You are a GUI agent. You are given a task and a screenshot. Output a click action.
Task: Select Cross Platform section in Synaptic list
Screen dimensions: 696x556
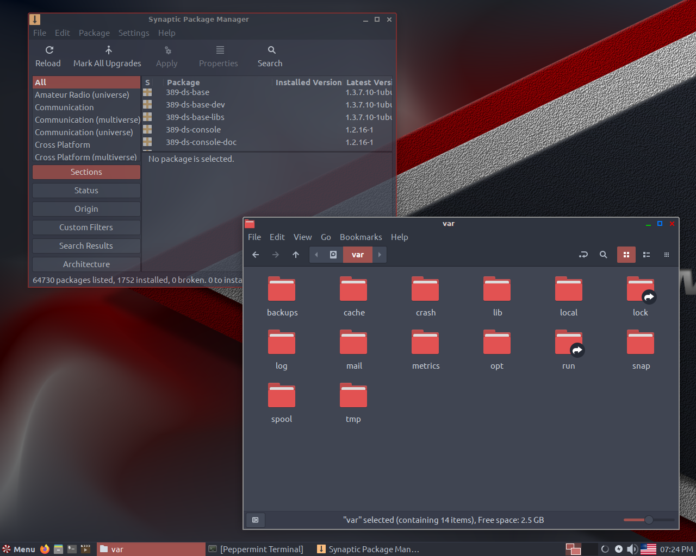point(86,145)
